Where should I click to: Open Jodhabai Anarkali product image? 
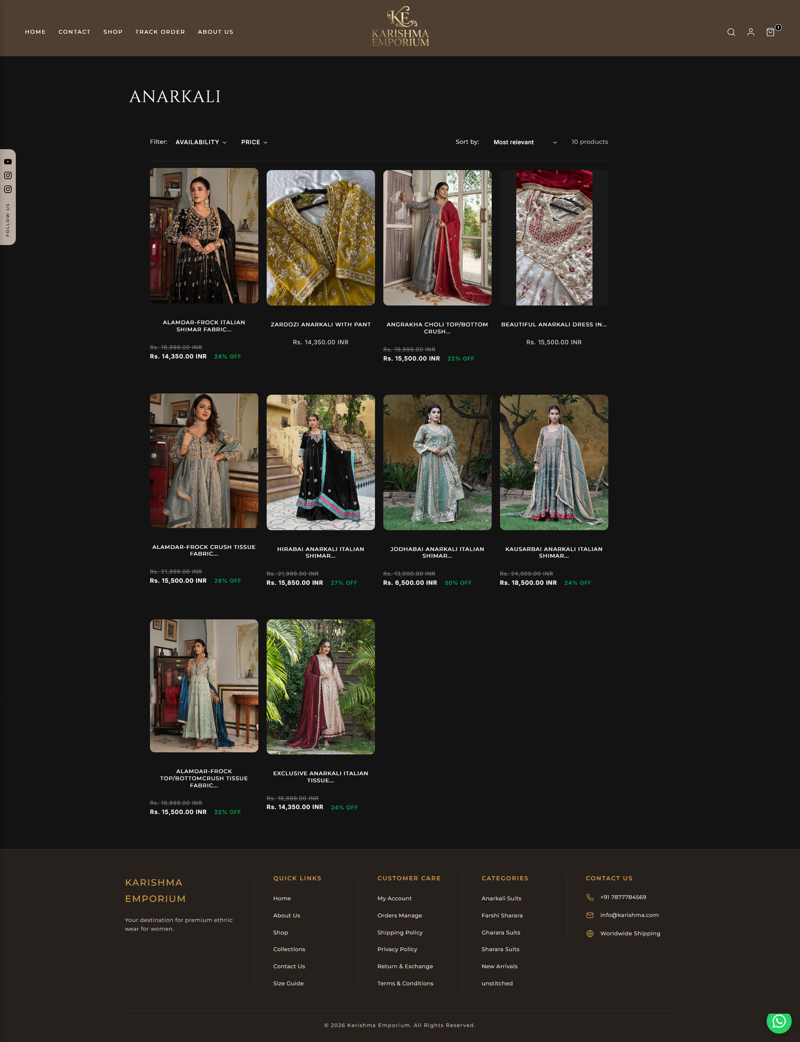coord(437,462)
